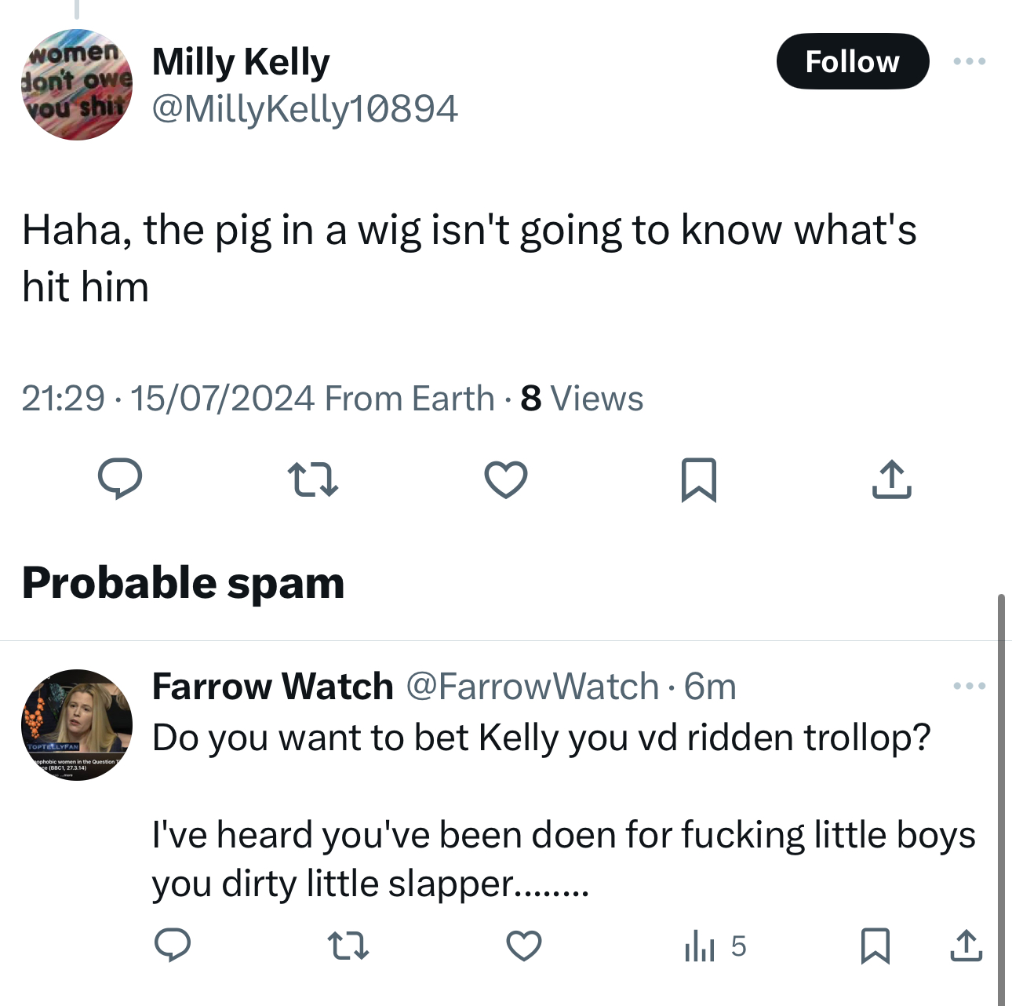Repost Farrow Watch's comment

pyautogui.click(x=348, y=946)
